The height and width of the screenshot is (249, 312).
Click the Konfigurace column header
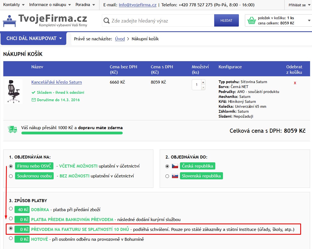[x=230, y=67]
